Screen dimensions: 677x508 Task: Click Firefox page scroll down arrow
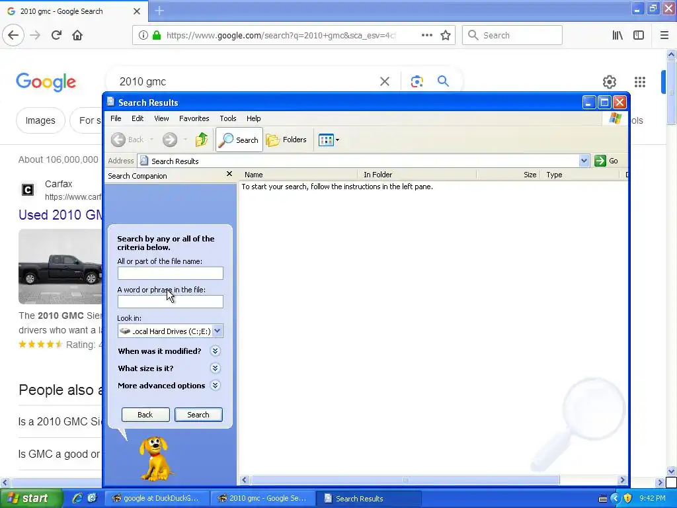(x=671, y=471)
